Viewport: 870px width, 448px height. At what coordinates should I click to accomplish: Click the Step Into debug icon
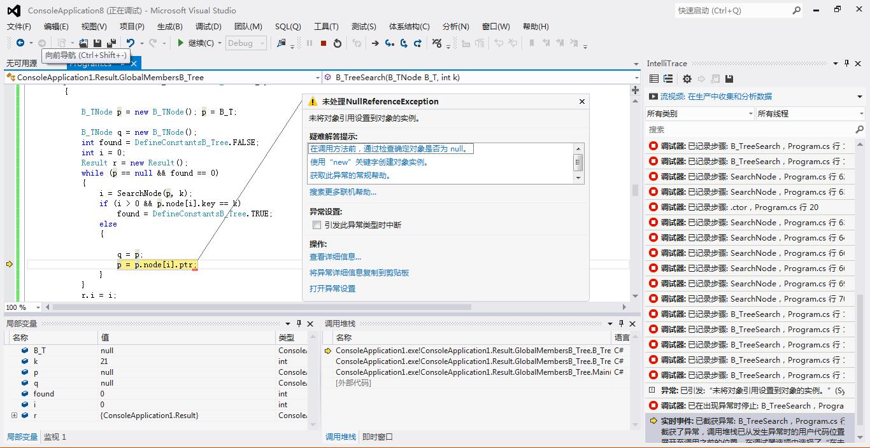390,43
